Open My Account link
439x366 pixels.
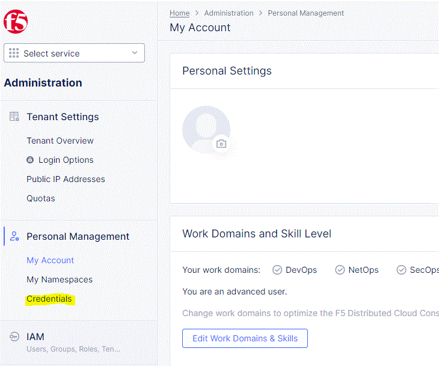(51, 260)
